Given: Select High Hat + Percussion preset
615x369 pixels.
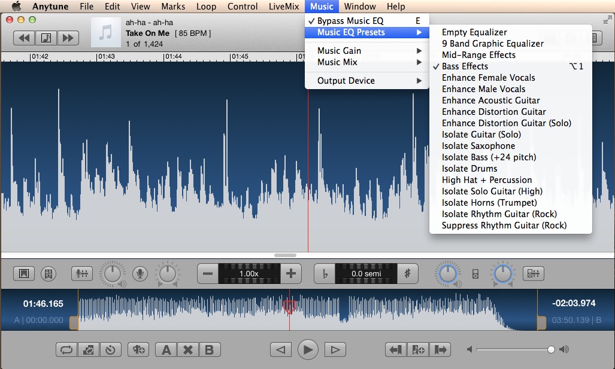Looking at the screenshot, I should [x=511, y=180].
